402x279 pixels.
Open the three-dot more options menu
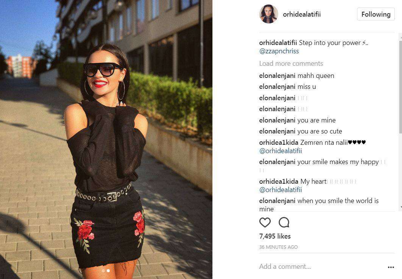pyautogui.click(x=391, y=267)
